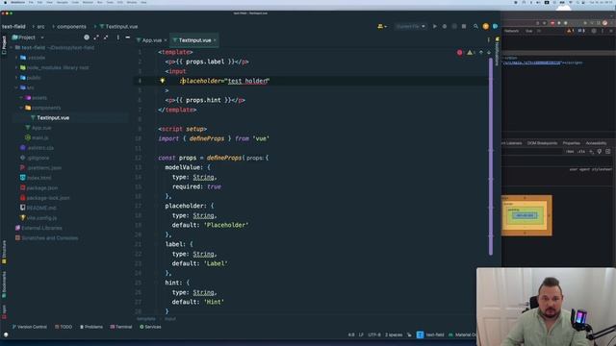Hide the Project panel with minus icon
Viewport: 616px width, 346px height.
pos(128,37)
